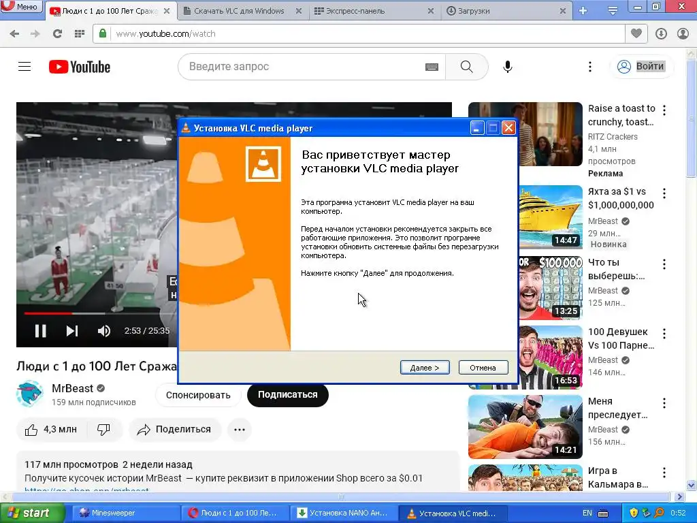The height and width of the screenshot is (523, 697).
Task: Open Что ты выберешь video thumbnail
Action: click(551, 287)
